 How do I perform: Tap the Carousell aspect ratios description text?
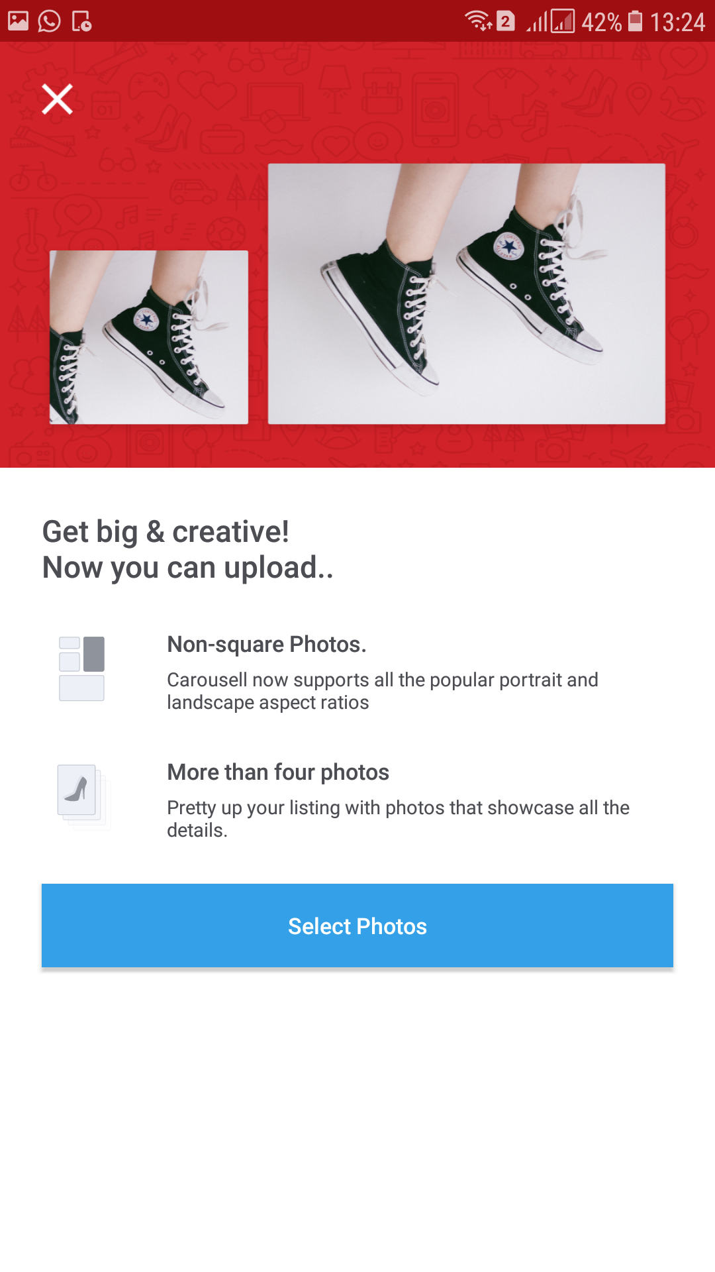383,691
